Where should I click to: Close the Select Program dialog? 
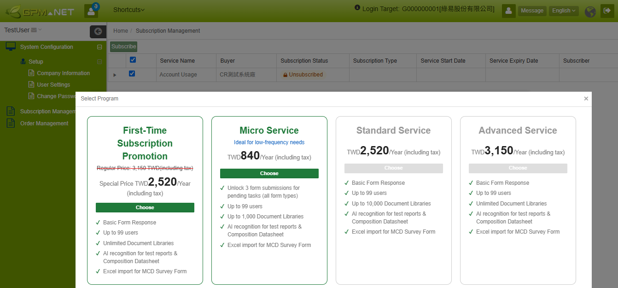[586, 99]
